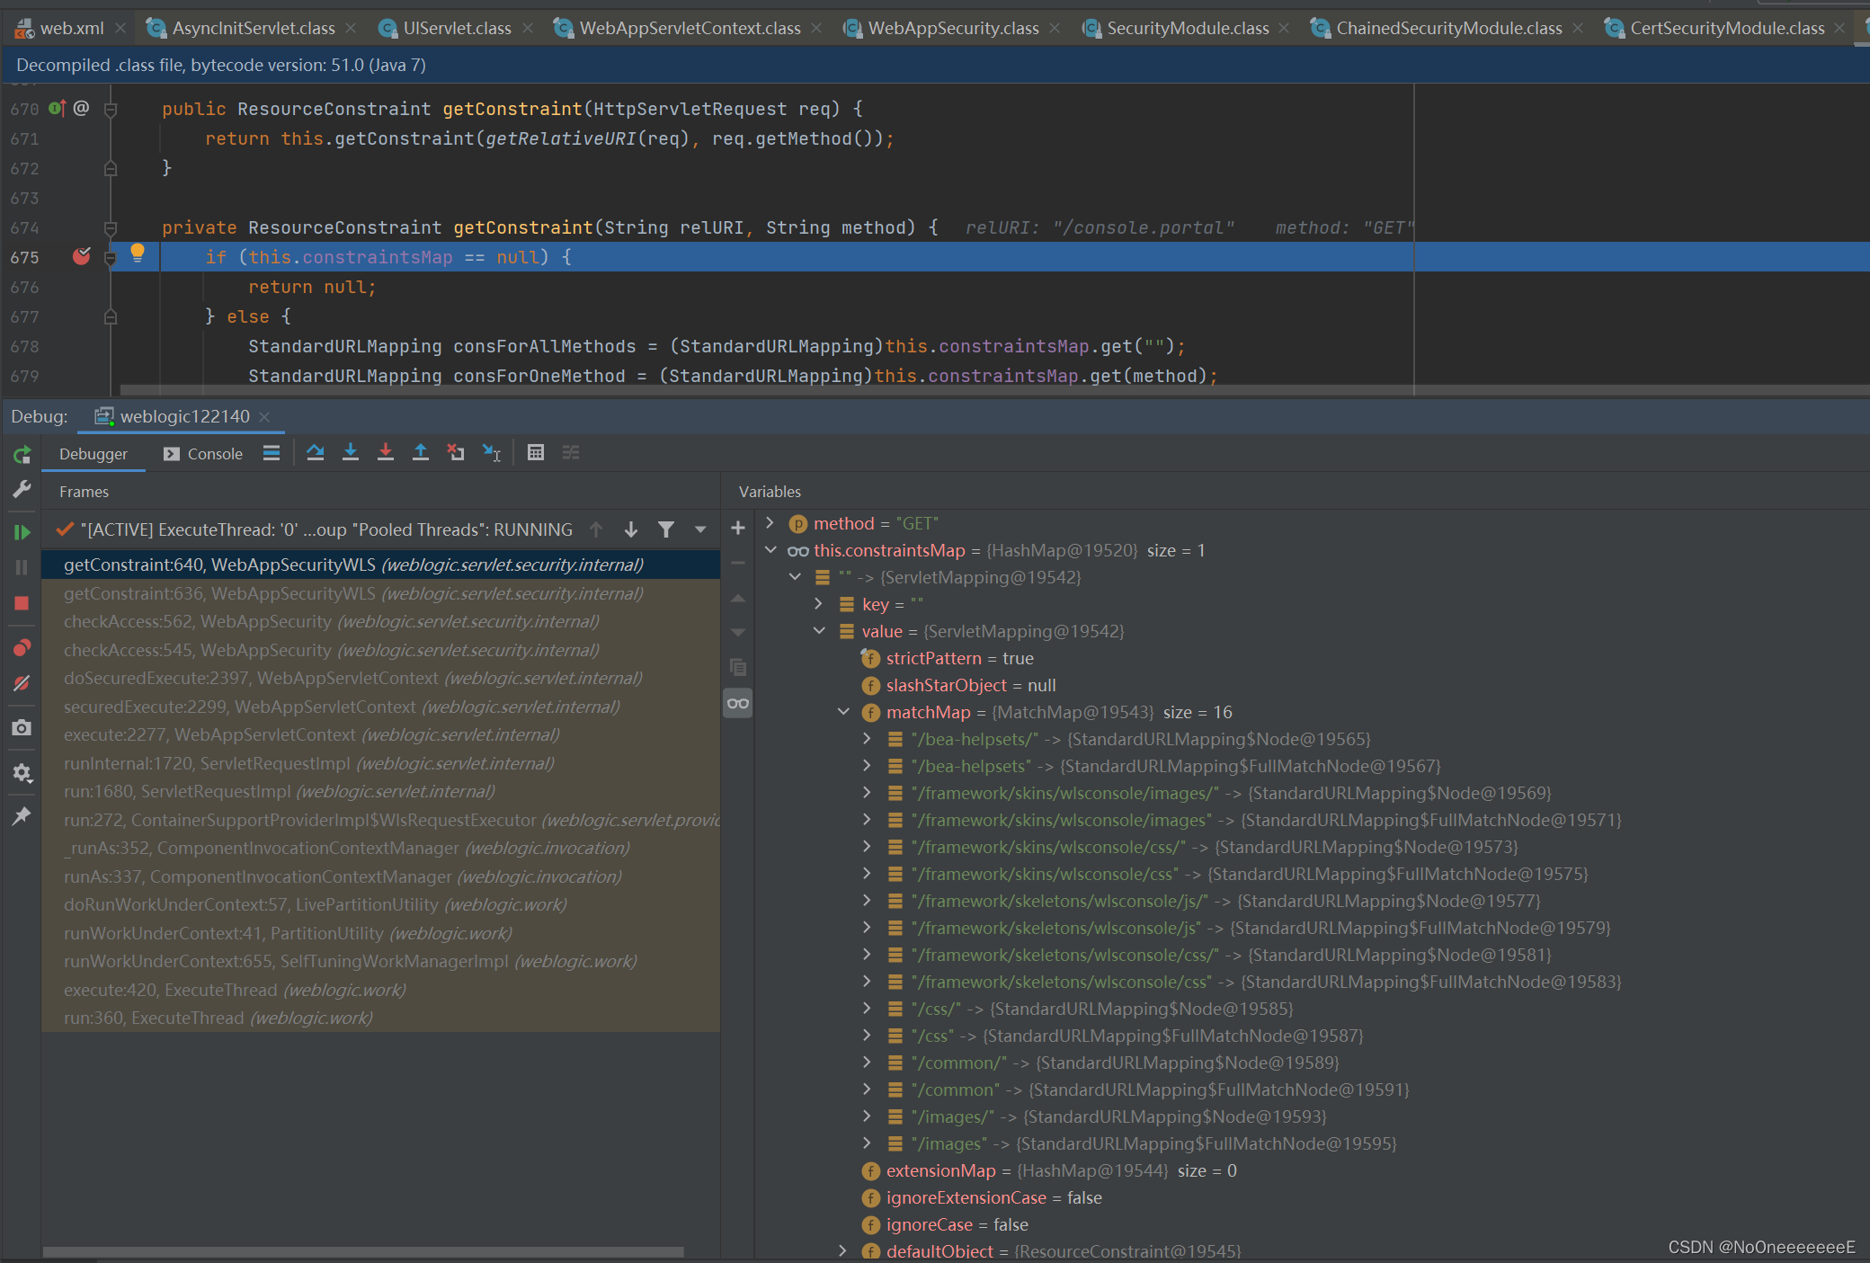Image resolution: width=1870 pixels, height=1263 pixels.
Task: Collapse the matchMap node
Action: tap(843, 711)
